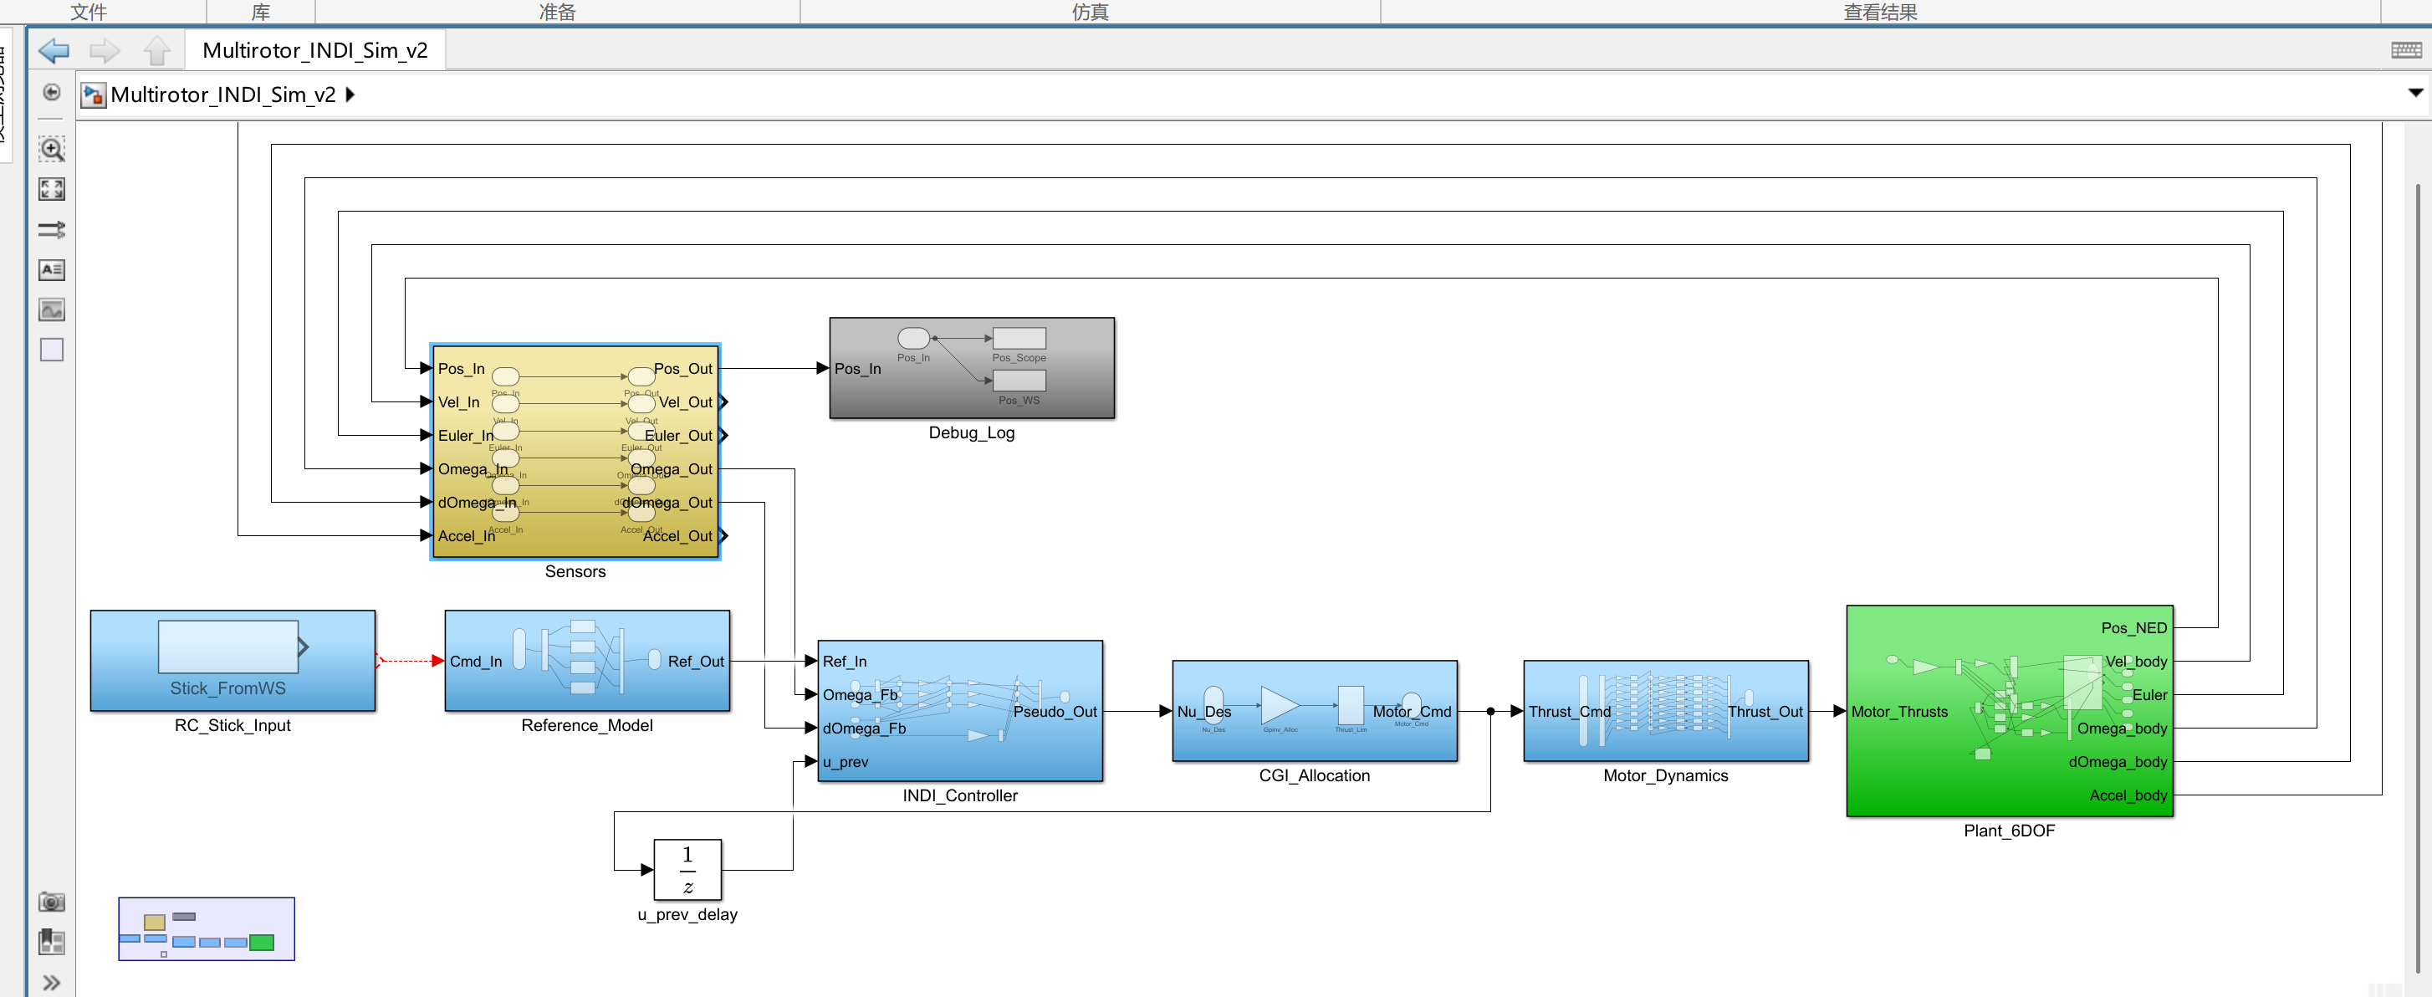
Task: Click the Back navigation arrow
Action: click(54, 50)
